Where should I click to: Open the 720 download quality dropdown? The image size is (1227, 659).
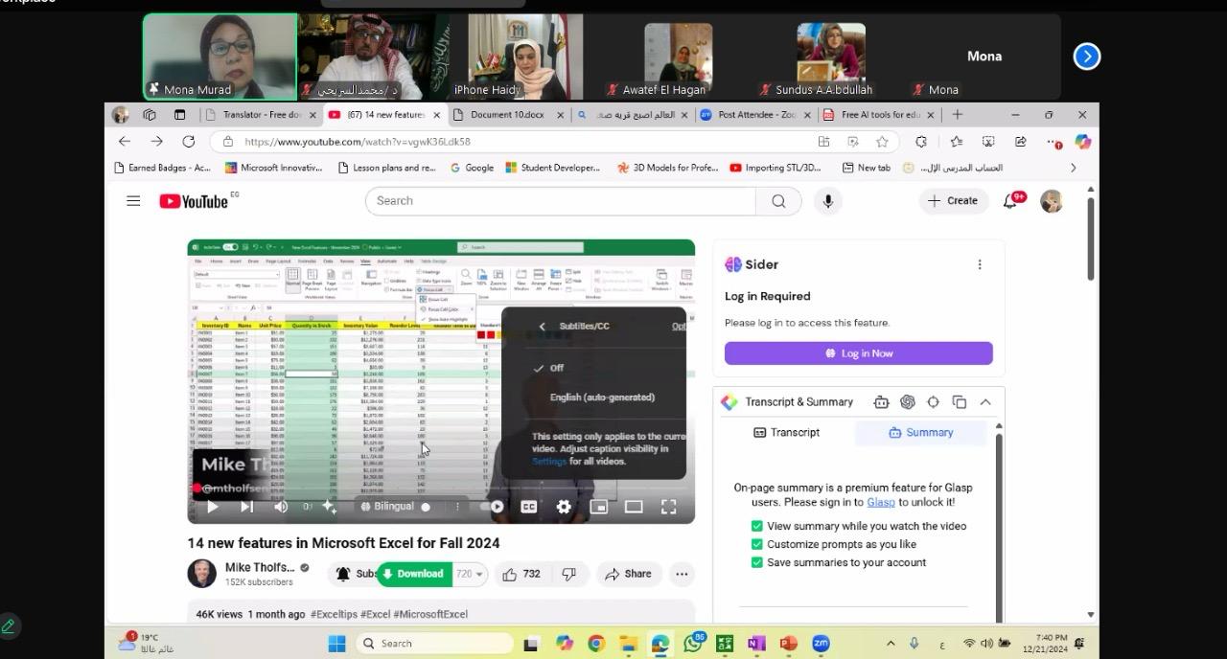coord(470,574)
